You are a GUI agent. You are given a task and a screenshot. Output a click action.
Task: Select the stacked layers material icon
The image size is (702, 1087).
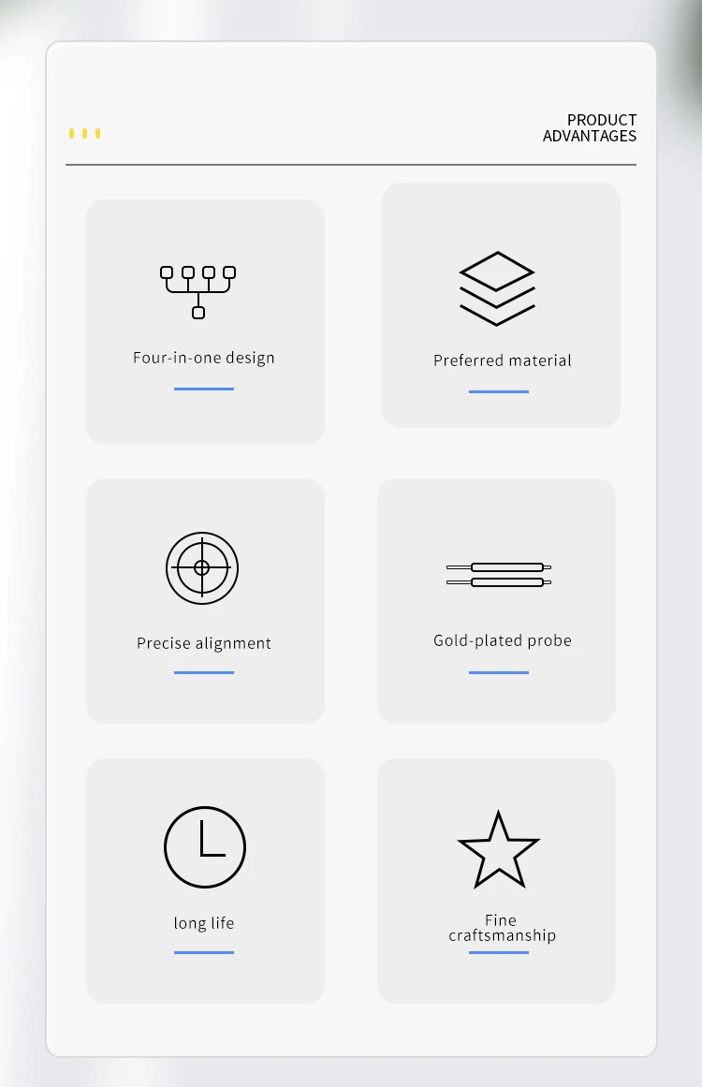coord(497,288)
